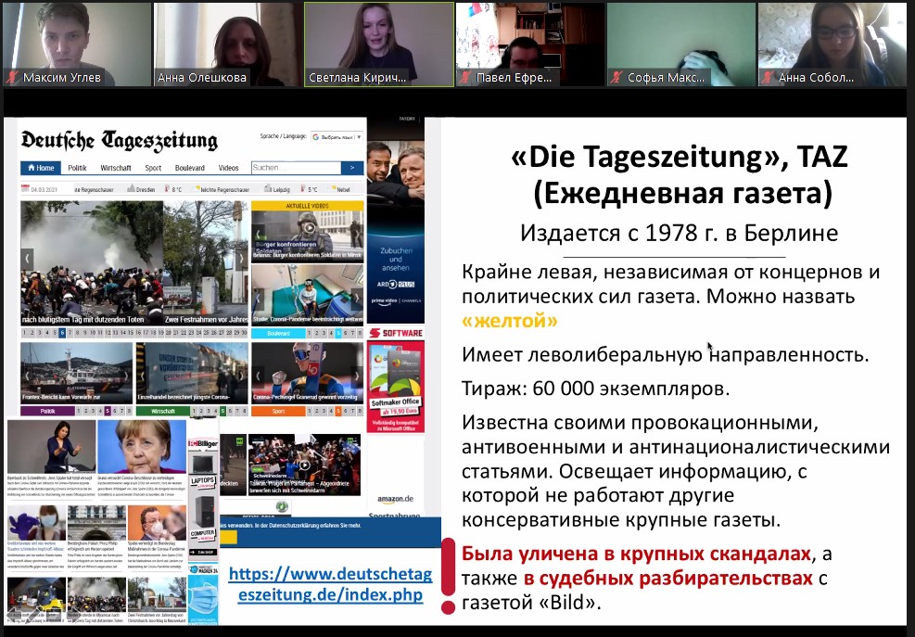Expand the Google language selection dropdown
This screenshot has height=637, width=915.
coord(337,136)
